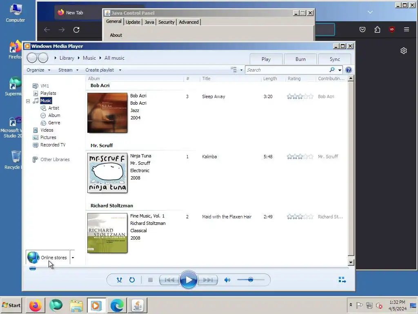Click the Firefox extensions puzzle icon
Screen dimensions: 418x314
click(377, 29)
